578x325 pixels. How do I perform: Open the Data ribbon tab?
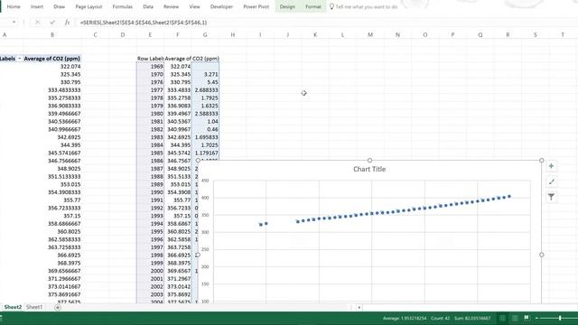point(148,6)
